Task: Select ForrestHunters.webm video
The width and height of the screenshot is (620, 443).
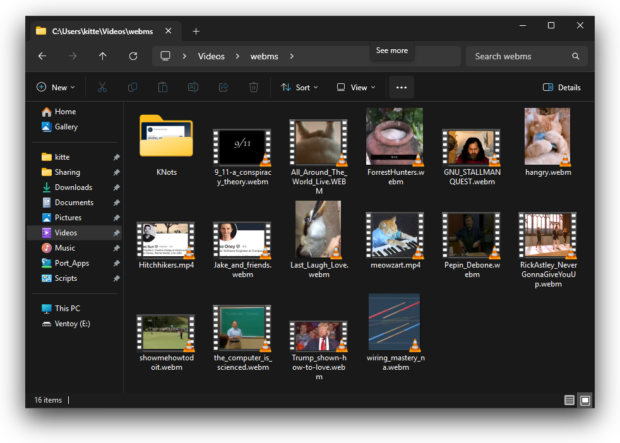Action: [395, 146]
